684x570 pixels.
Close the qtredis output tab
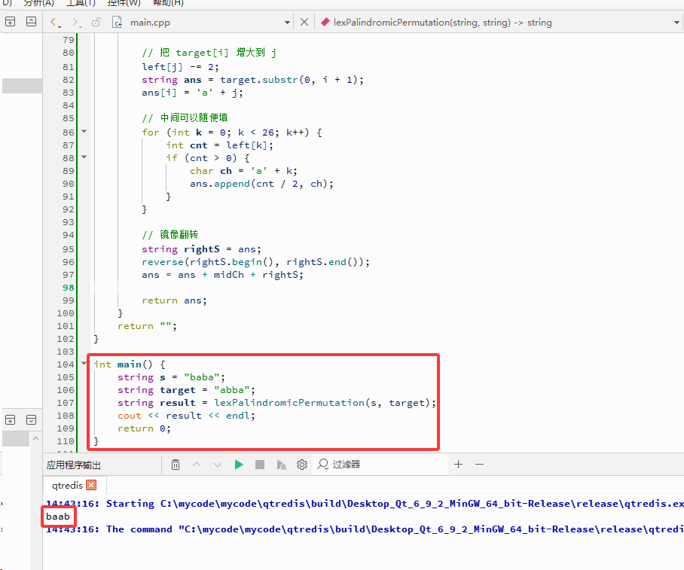(91, 485)
